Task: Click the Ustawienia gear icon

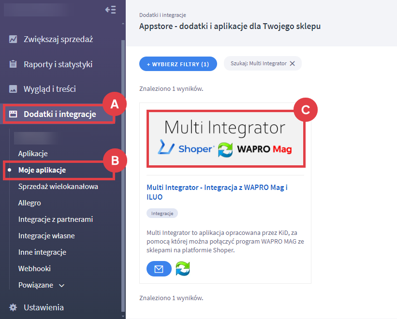Action: pyautogui.click(x=13, y=307)
